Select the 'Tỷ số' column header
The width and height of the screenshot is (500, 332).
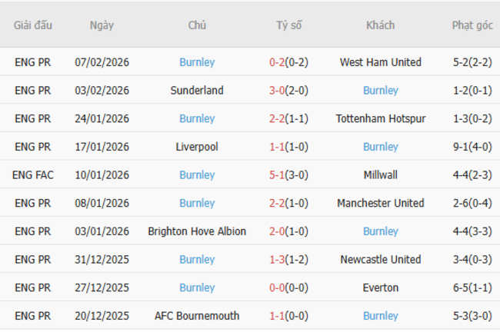(288, 25)
